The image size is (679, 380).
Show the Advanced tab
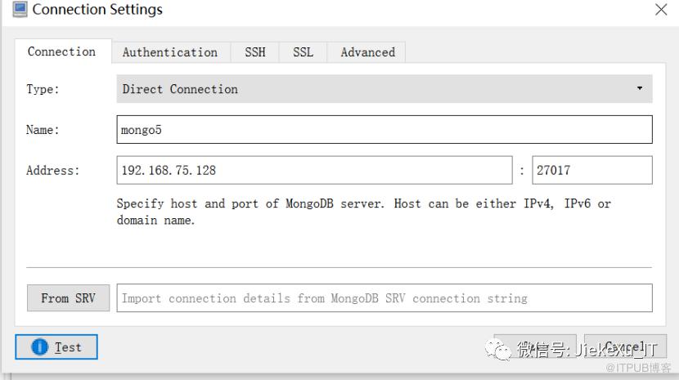coord(367,52)
